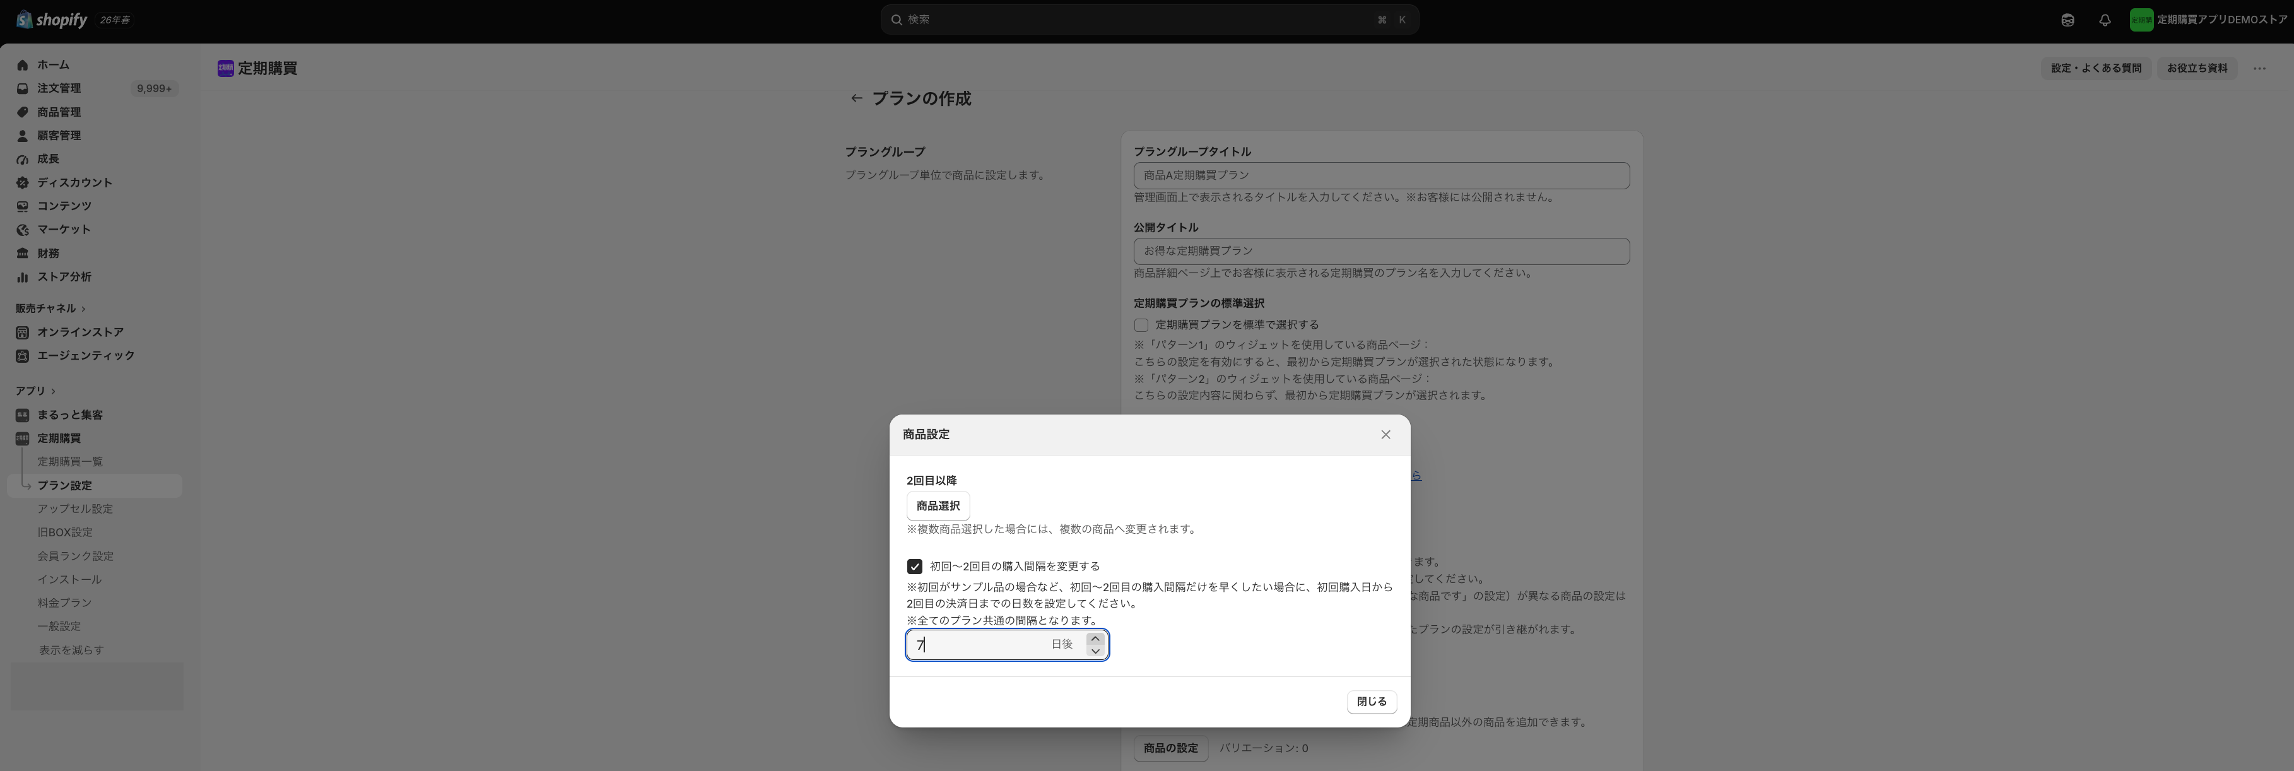Click the プラングループタイトル input field

point(1381,175)
